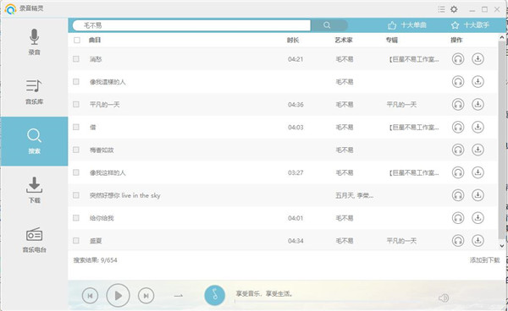Image resolution: width=508 pixels, height=311 pixels.
Task: Mute sound with the speaker icon
Action: point(444,297)
